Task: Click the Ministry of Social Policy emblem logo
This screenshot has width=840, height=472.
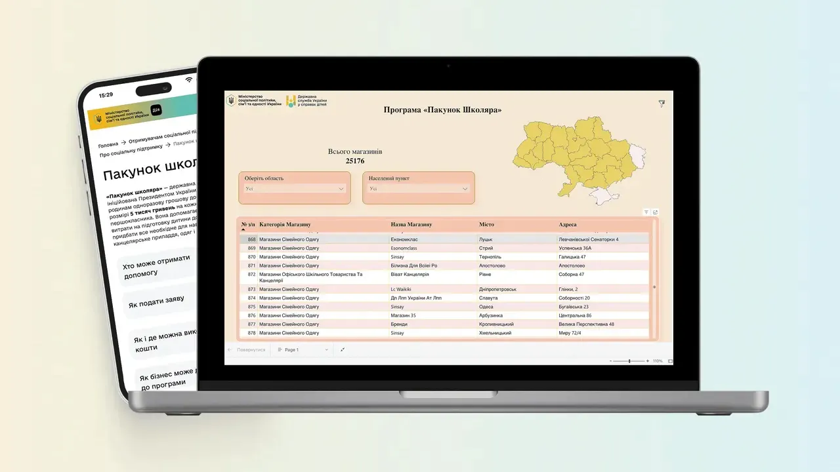Action: [x=231, y=101]
